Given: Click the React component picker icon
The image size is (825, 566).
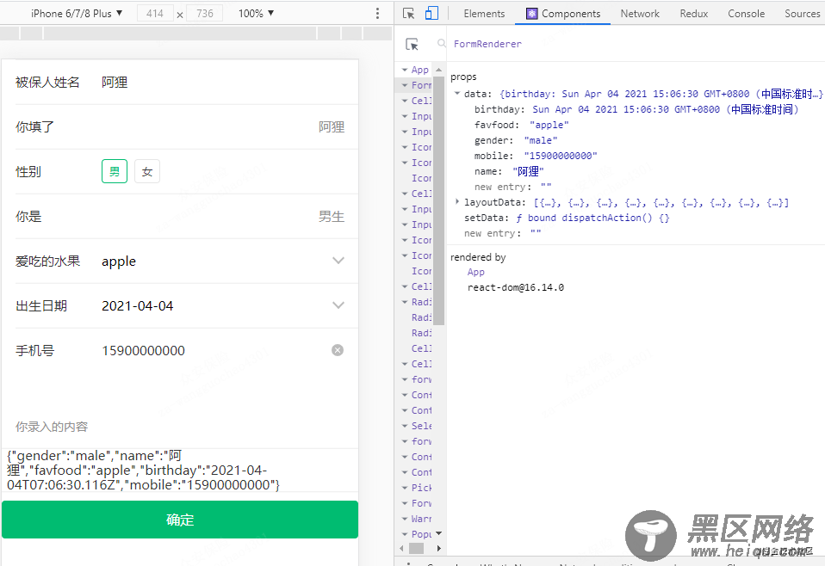Looking at the screenshot, I should (412, 45).
